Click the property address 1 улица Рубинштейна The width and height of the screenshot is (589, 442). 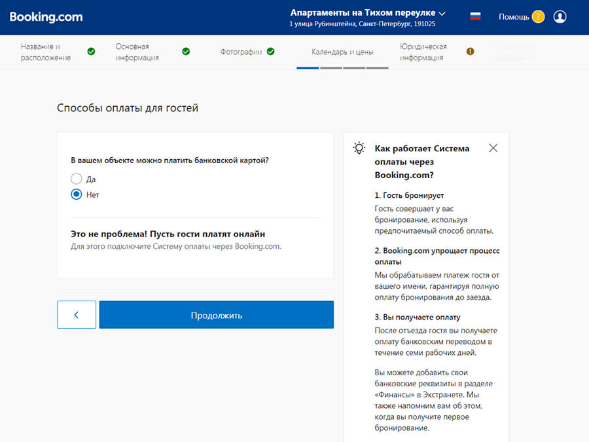tap(362, 24)
